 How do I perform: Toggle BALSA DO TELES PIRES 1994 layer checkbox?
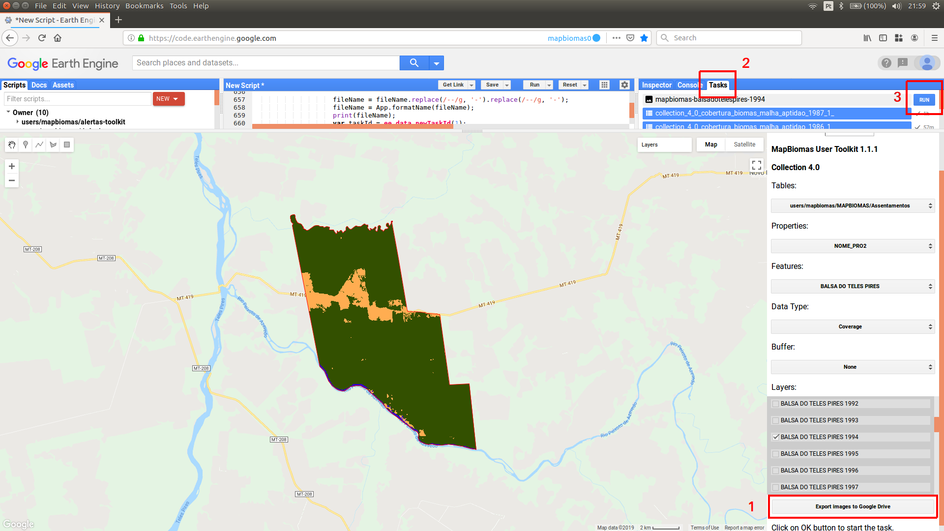click(x=775, y=437)
